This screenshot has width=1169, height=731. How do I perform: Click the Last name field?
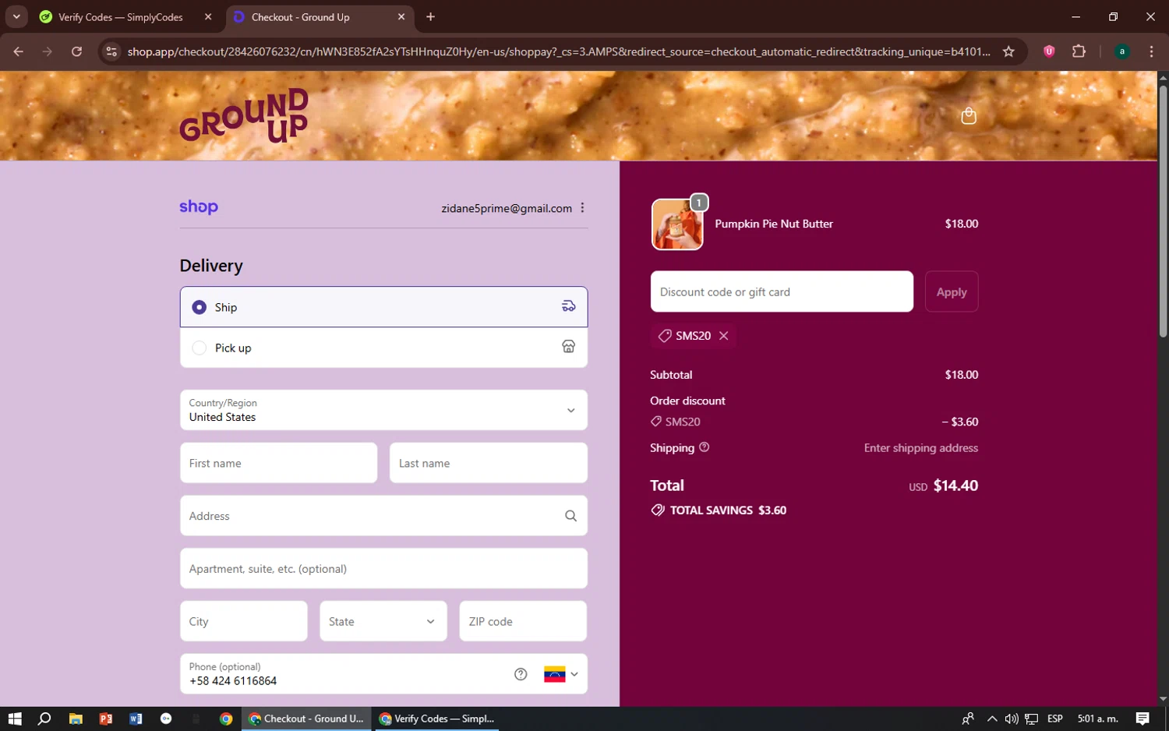coord(489,463)
